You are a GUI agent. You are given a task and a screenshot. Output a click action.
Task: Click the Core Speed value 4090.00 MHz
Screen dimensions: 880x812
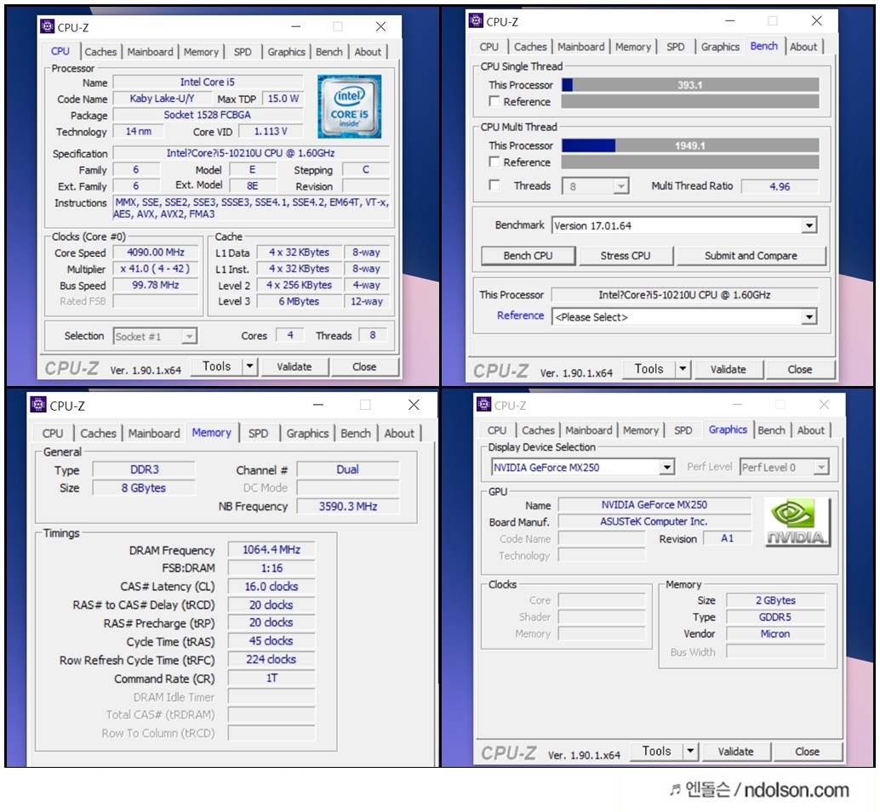pos(156,253)
